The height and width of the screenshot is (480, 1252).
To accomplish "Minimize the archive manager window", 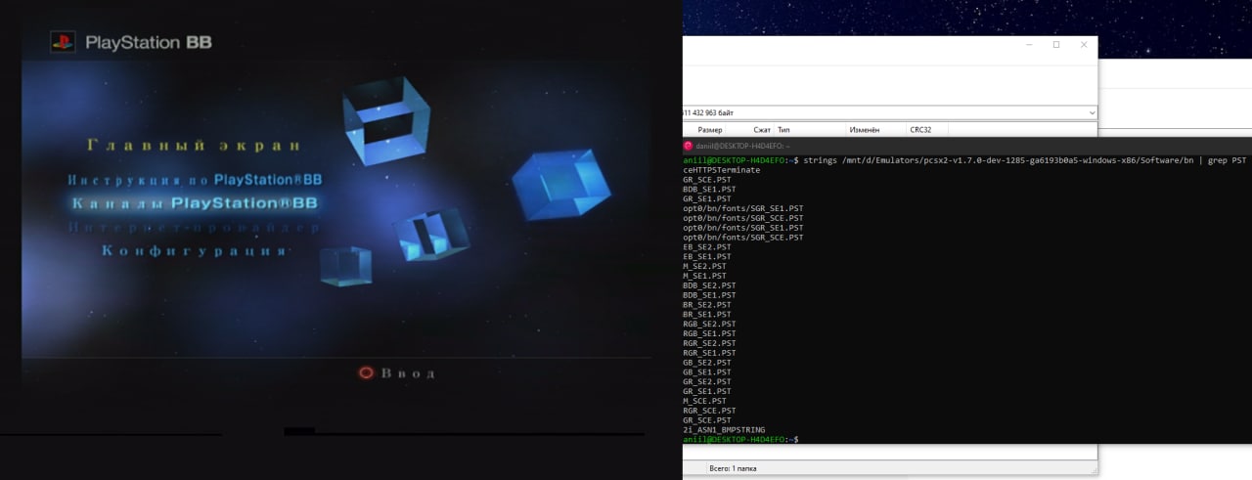I will (x=1028, y=45).
